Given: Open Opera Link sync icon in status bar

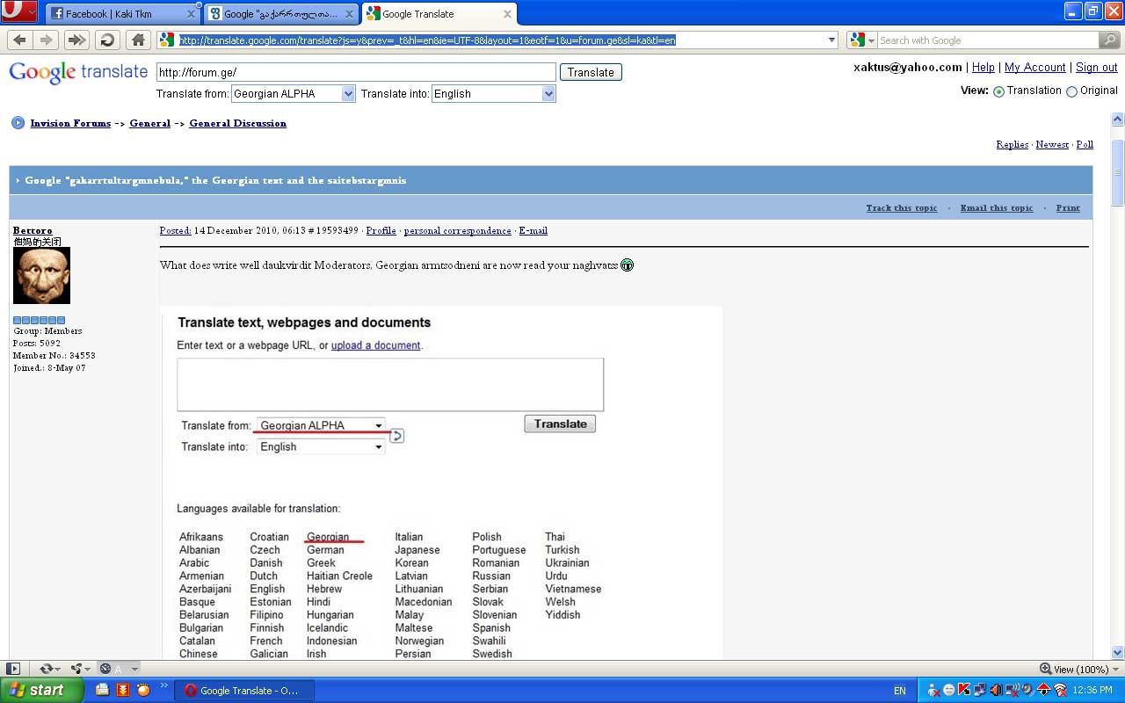Looking at the screenshot, I should [x=46, y=669].
